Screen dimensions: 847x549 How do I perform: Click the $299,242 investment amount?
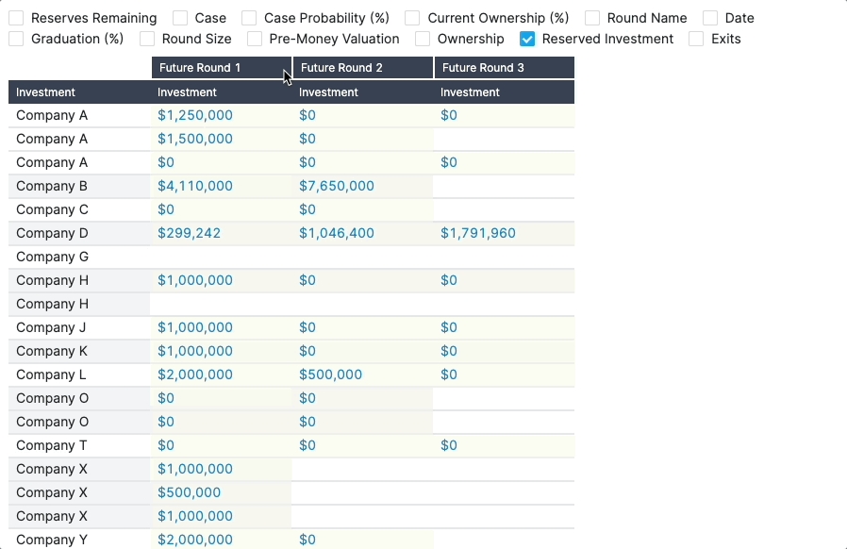[189, 233]
